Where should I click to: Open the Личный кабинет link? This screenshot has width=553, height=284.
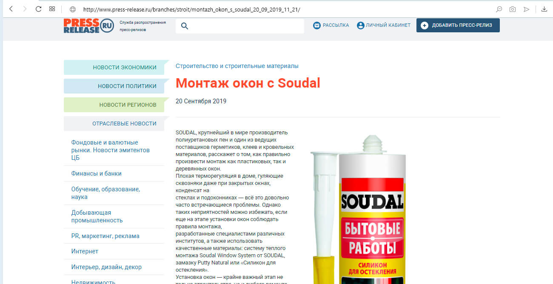coord(388,26)
